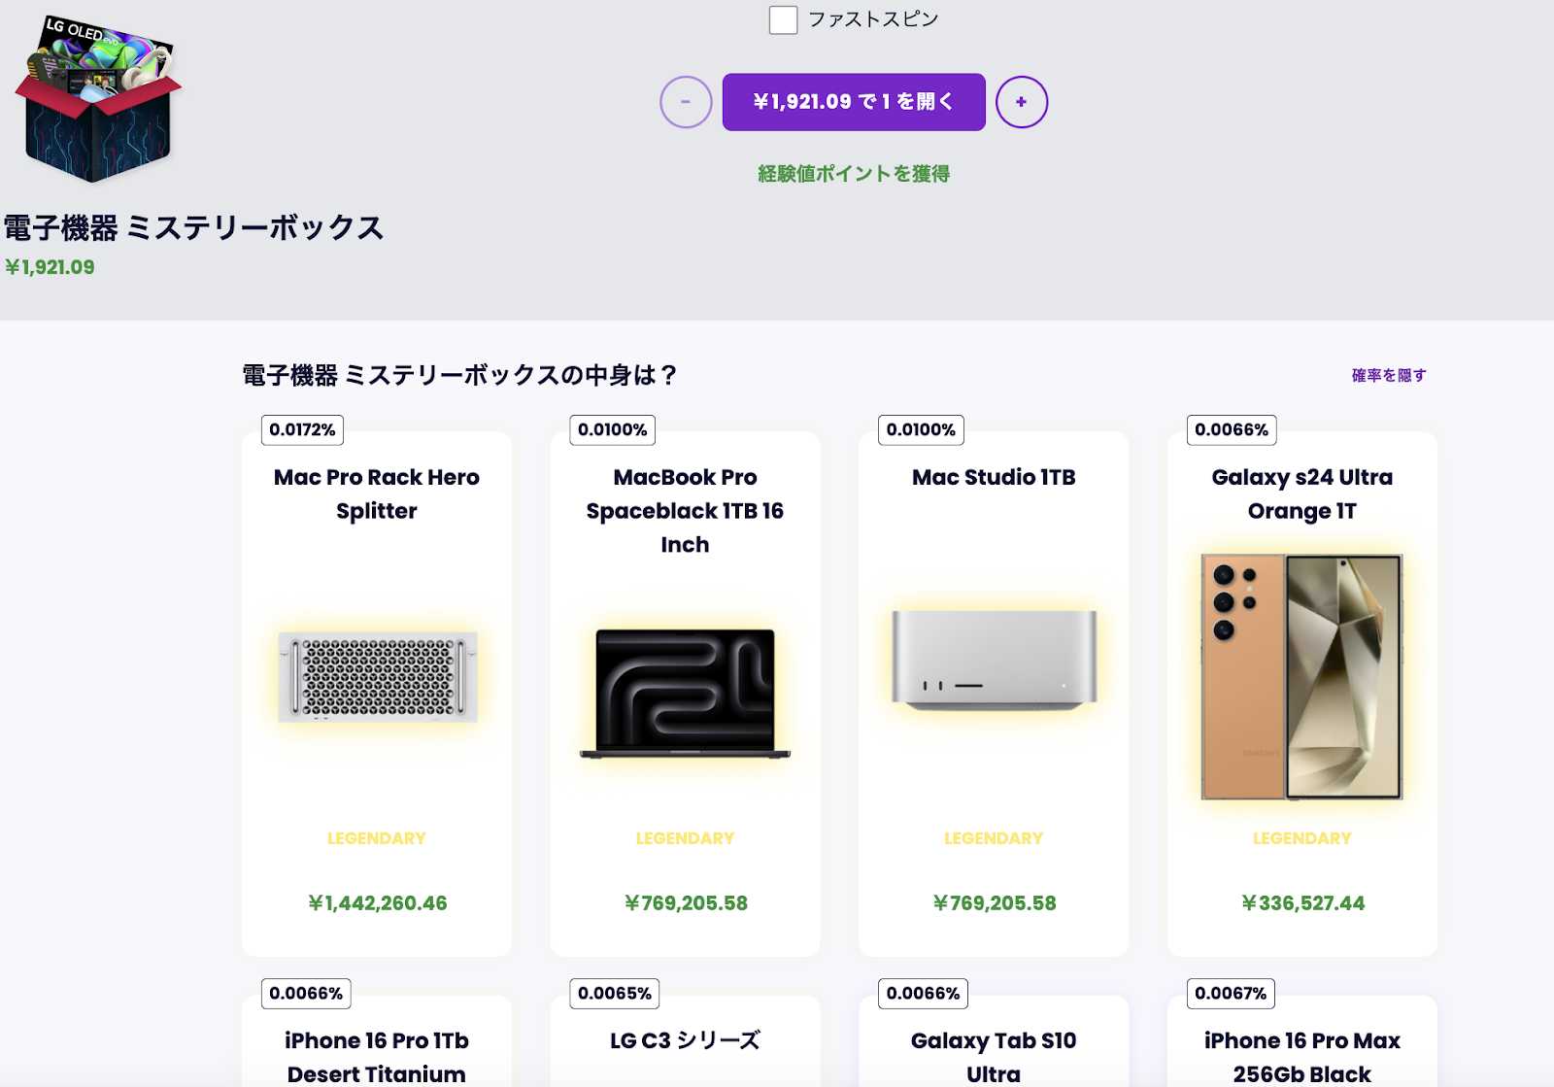Click the Galaxy Tab S10 Ultra title
The height and width of the screenshot is (1087, 1554).
pos(994,1057)
